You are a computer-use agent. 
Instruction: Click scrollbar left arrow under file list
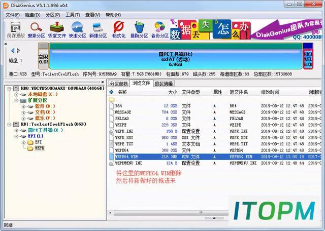click(111, 212)
